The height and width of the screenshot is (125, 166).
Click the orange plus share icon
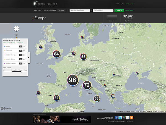point(131,117)
